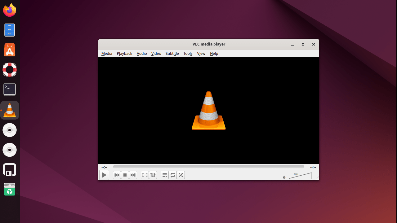The width and height of the screenshot is (397, 223).
Task: Open the extended settings equalizer panel
Action: [x=153, y=175]
